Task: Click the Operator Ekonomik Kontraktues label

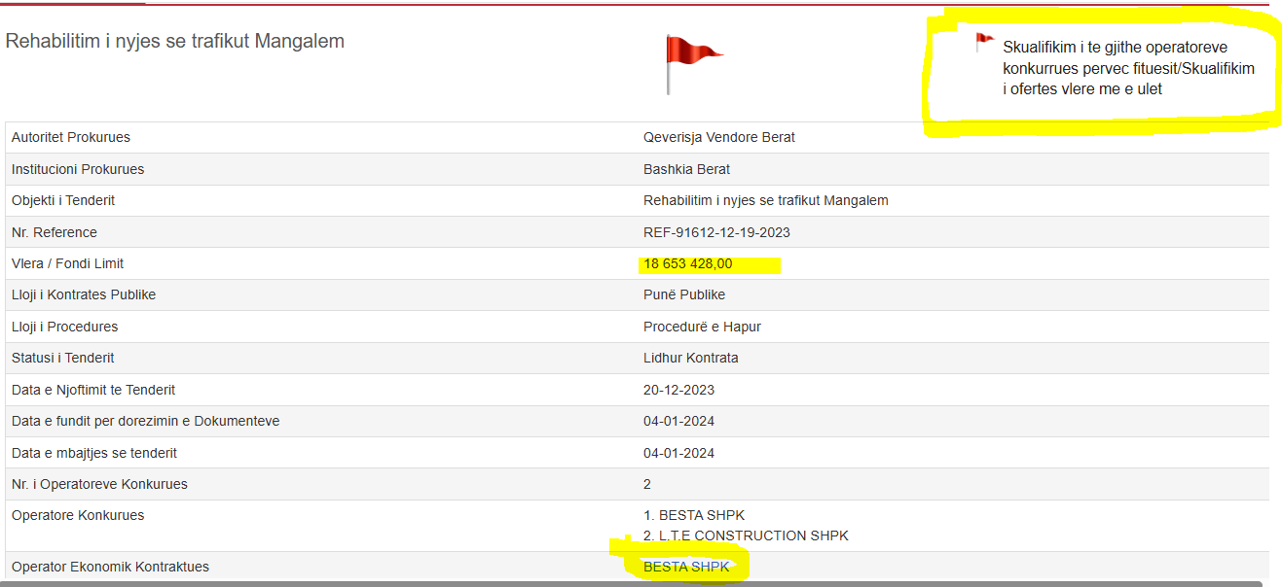Action: point(110,567)
